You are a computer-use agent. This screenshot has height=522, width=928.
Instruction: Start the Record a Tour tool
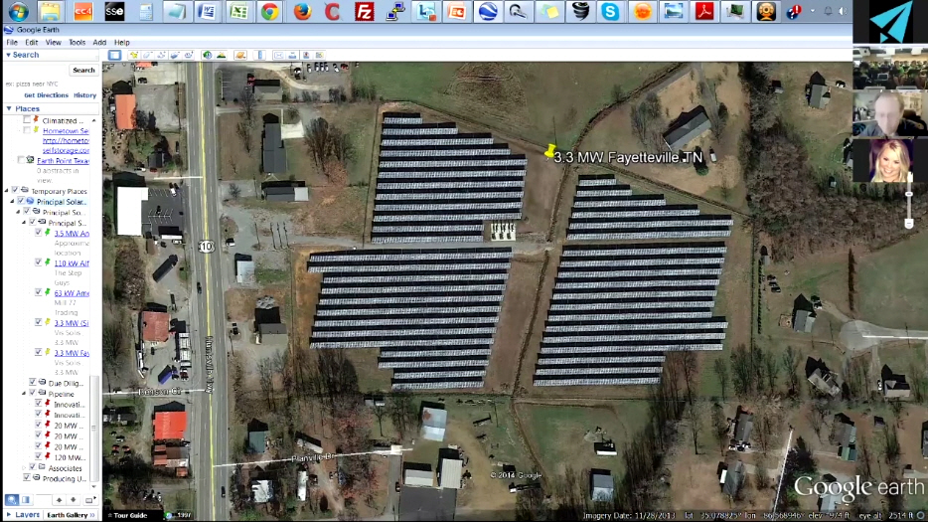click(x=189, y=55)
